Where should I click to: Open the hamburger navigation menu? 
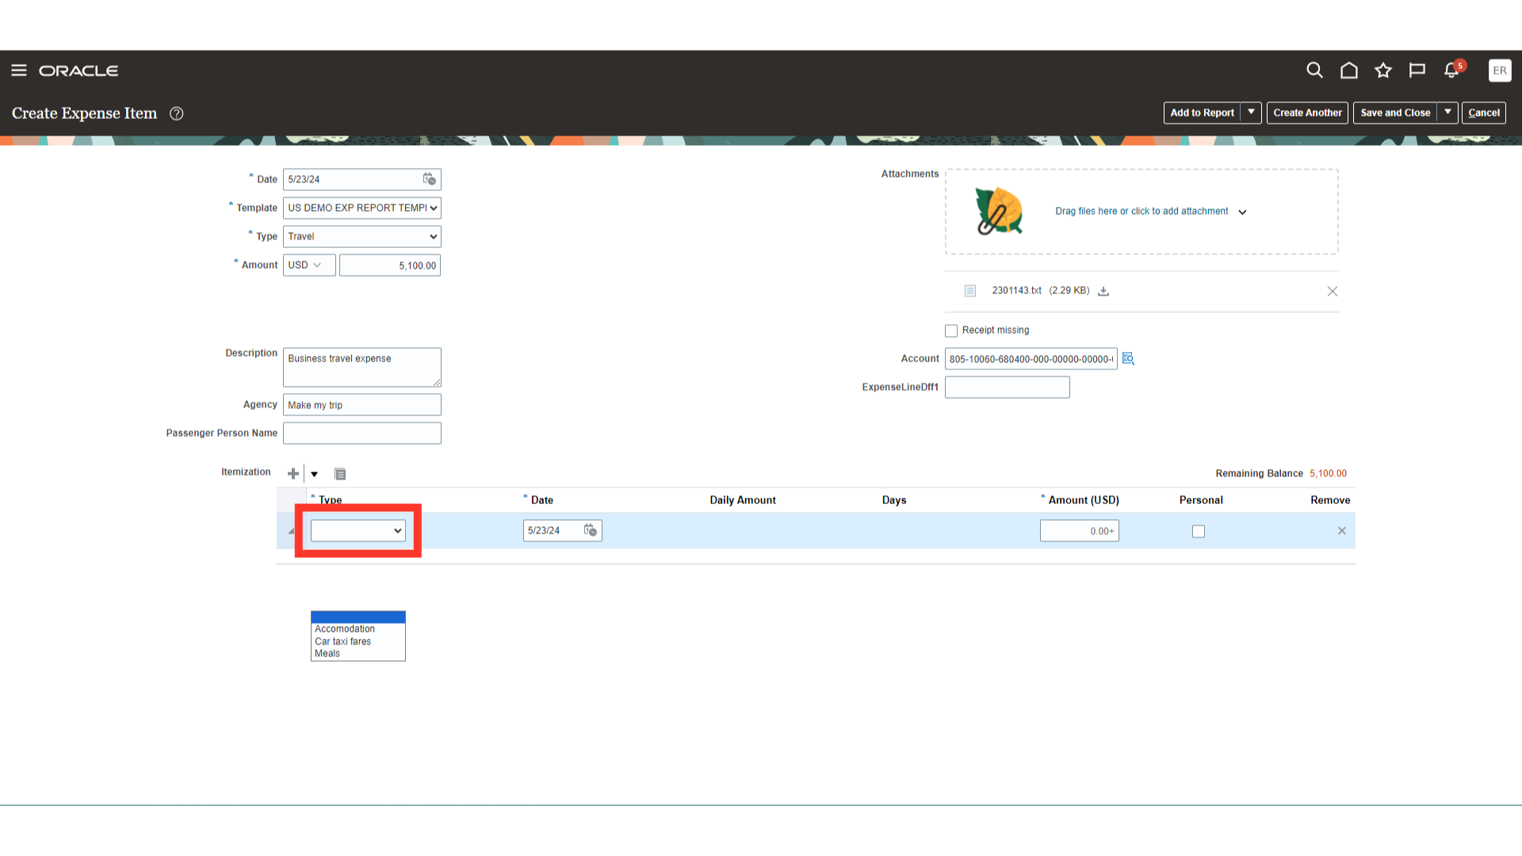[x=19, y=71]
